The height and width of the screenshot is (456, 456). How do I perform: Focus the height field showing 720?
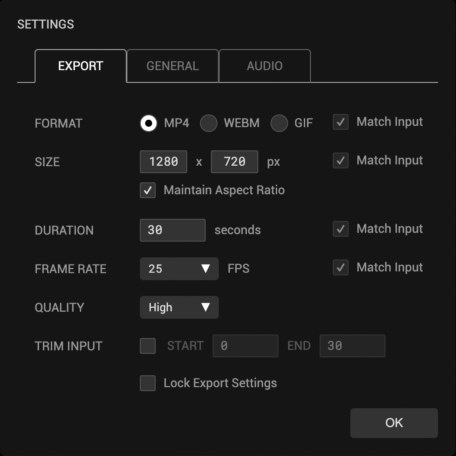(x=235, y=162)
